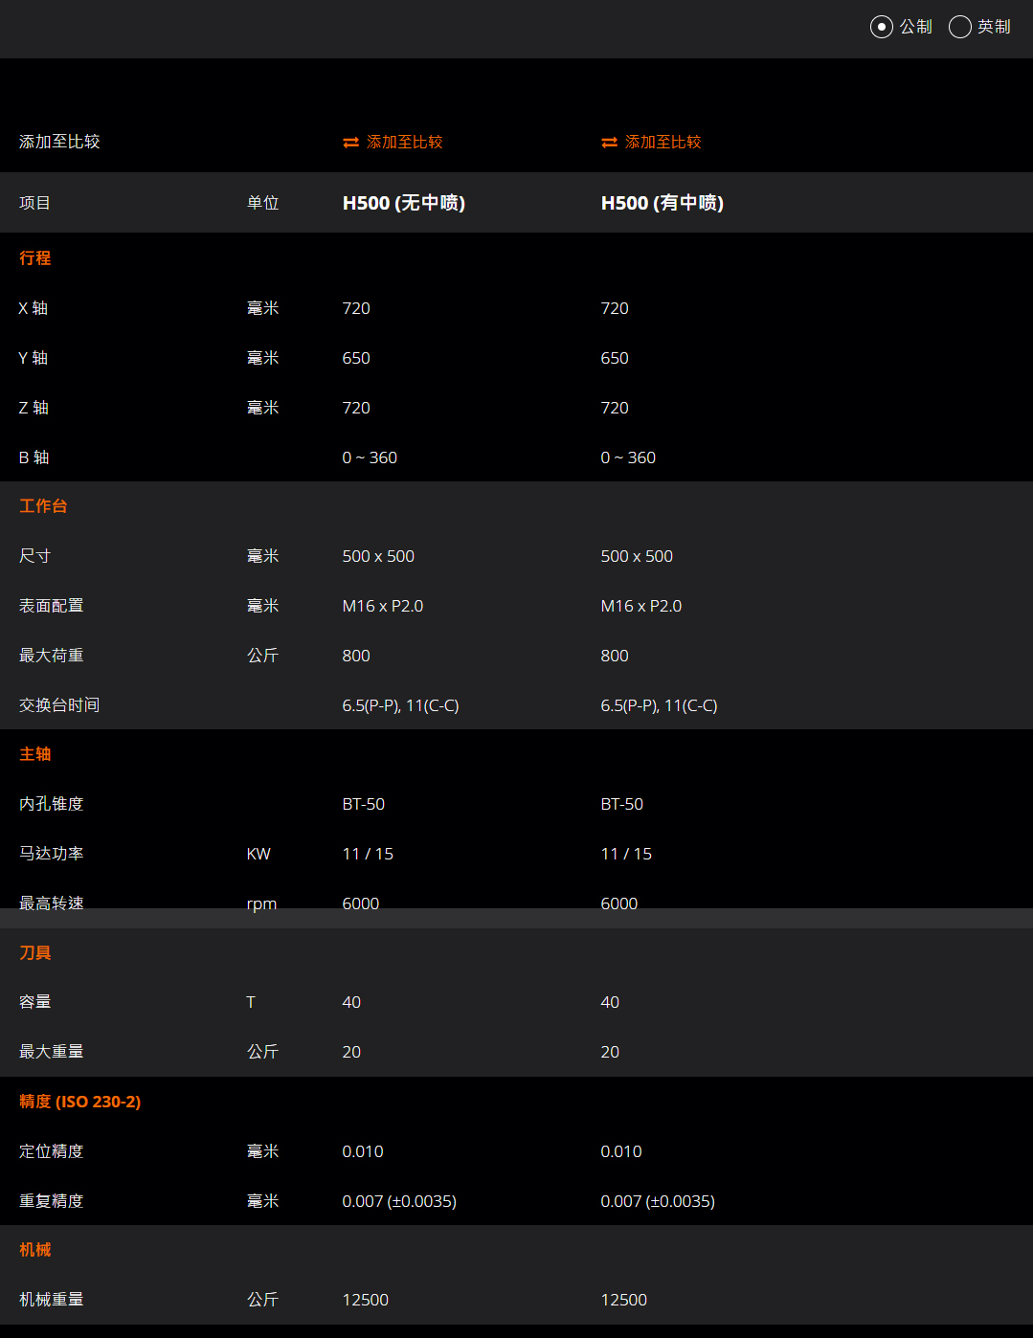The height and width of the screenshot is (1338, 1033).
Task: Switch units to 英制 imperial
Action: [960, 27]
